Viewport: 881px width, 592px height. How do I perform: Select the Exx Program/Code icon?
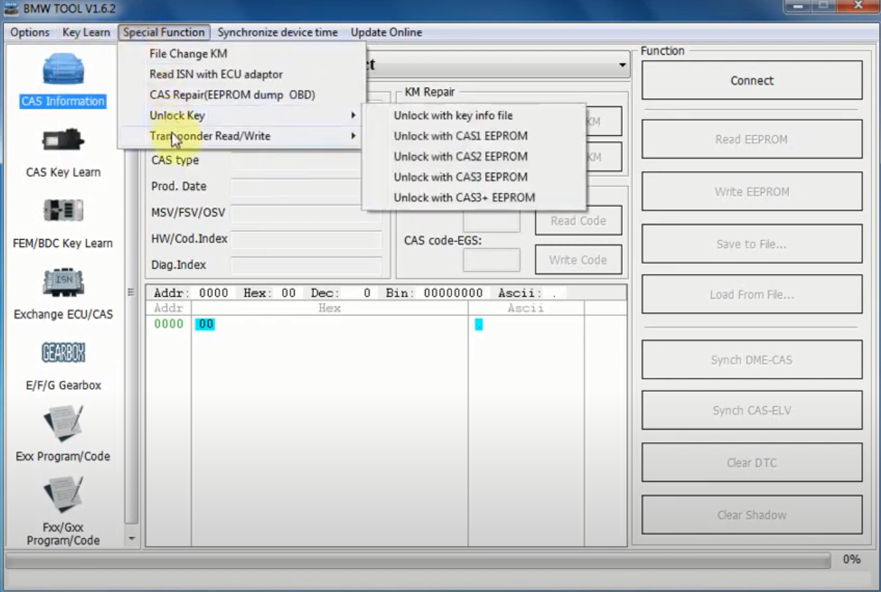coord(63,423)
